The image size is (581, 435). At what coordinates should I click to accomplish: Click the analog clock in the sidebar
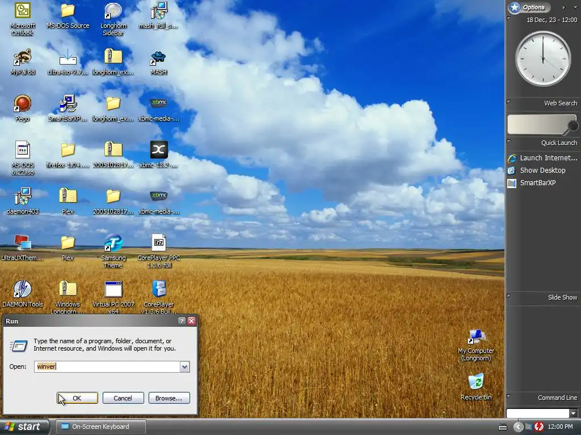click(543, 58)
